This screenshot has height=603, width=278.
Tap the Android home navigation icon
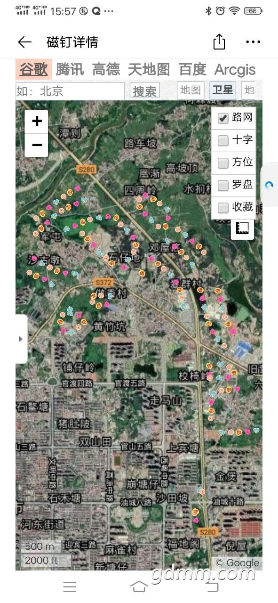[139, 587]
